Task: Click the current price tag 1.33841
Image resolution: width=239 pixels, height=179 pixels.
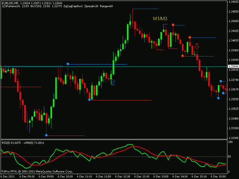Action: pos(233,66)
